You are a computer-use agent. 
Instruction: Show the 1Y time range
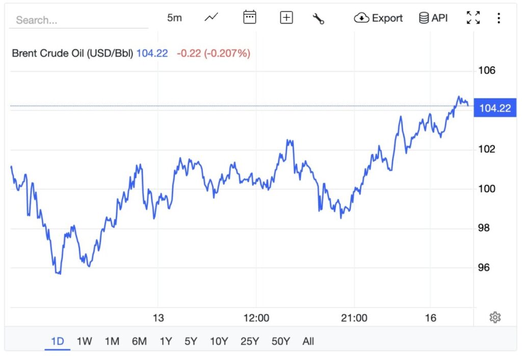pos(165,341)
